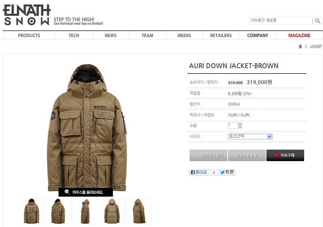Click the black buy now button
This screenshot has width=323, height=227.
pos(285,155)
